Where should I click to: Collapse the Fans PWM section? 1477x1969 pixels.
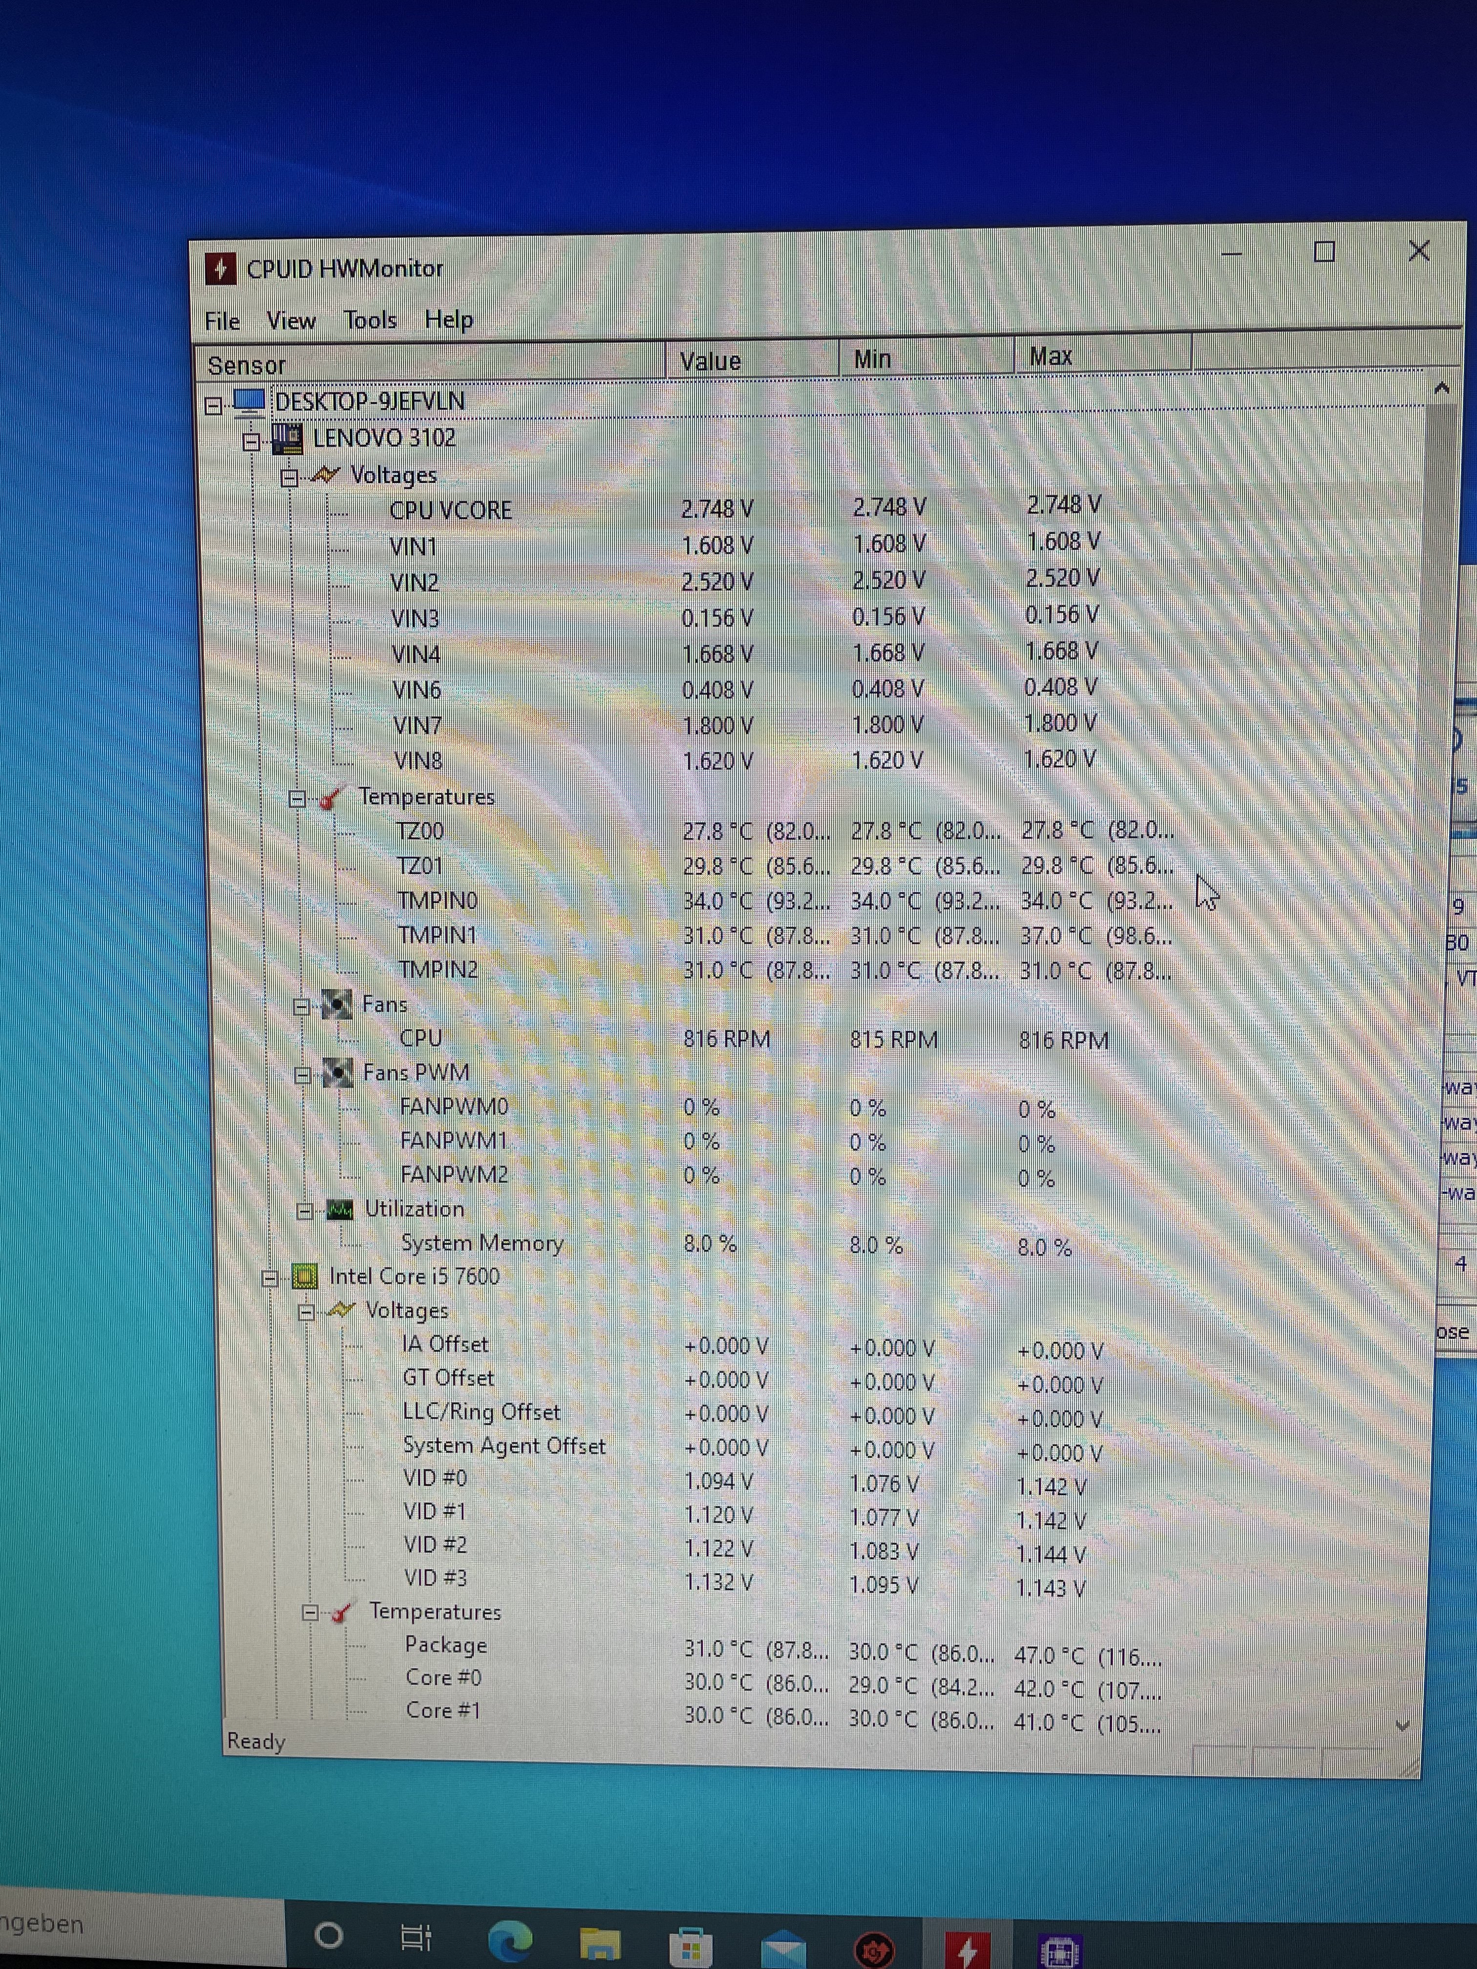point(303,1075)
